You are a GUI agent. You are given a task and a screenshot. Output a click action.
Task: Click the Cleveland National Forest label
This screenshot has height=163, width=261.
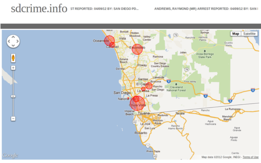pyautogui.click(x=176, y=89)
